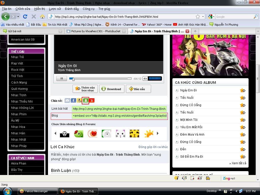Screen dimensions: 260x195
Task: Click the Link bài hát URL field
Action: [119, 109]
